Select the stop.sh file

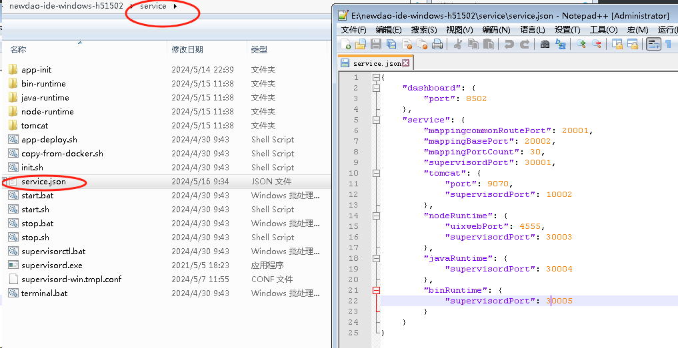coord(35,238)
